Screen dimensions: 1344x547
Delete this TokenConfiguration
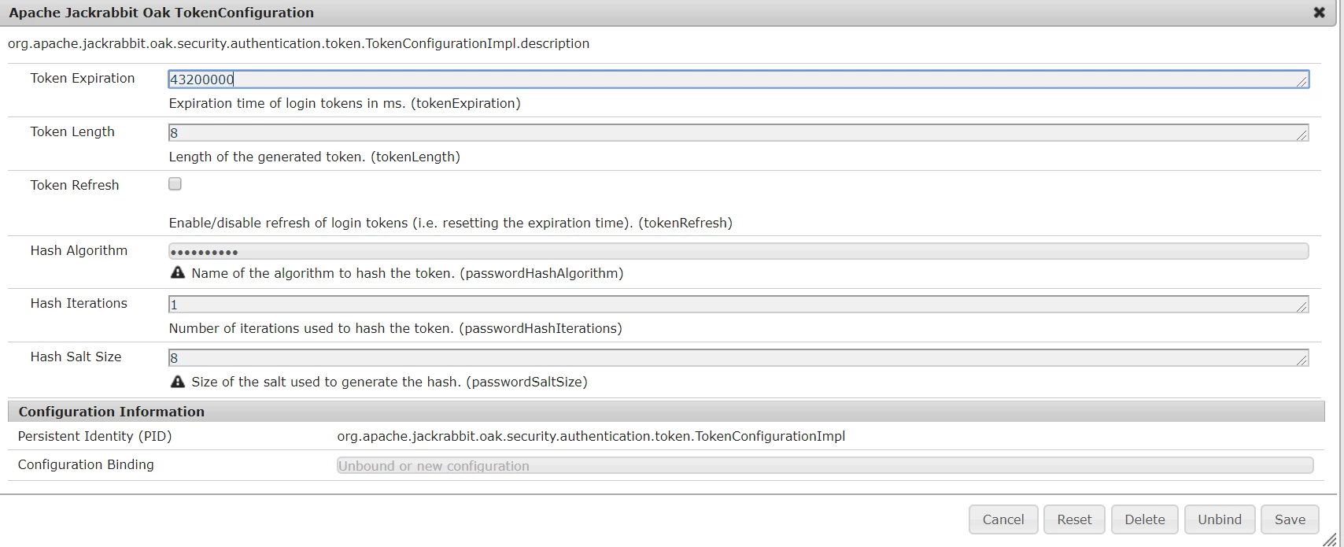[x=1145, y=519]
